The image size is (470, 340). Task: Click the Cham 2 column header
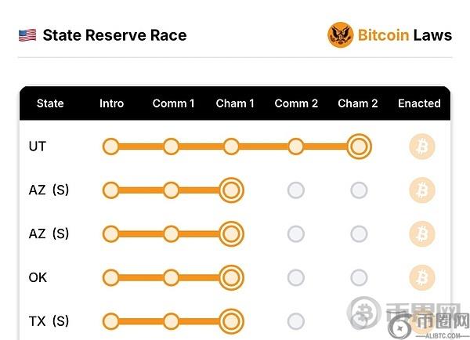pyautogui.click(x=358, y=103)
